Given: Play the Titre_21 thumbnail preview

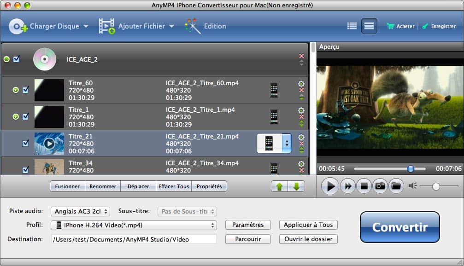Looking at the screenshot, I should [49, 144].
